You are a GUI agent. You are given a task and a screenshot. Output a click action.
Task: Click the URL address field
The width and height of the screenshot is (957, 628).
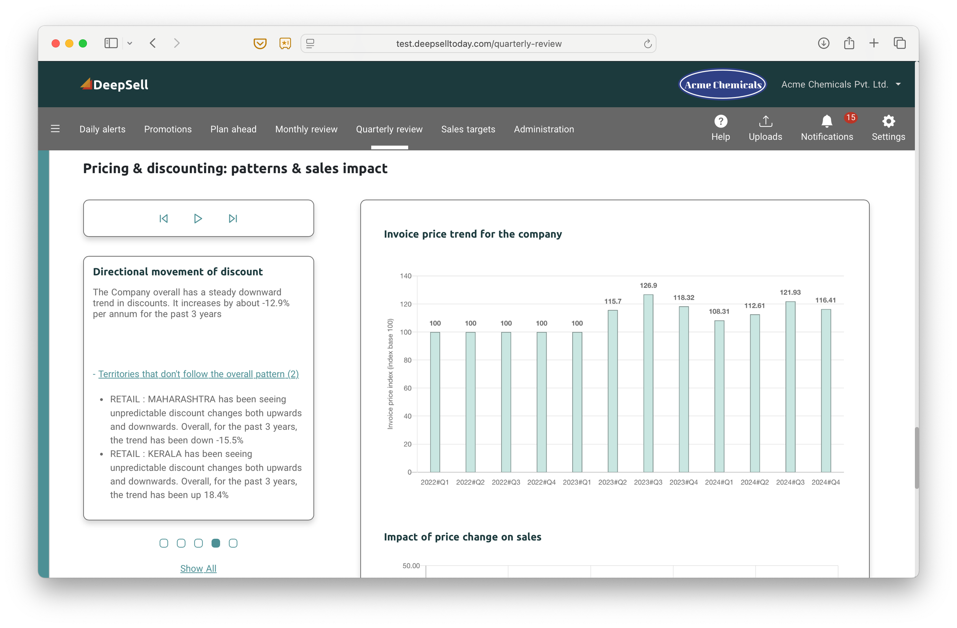[x=478, y=43]
